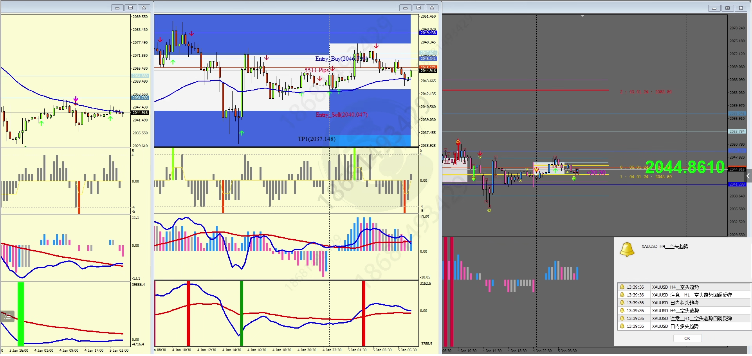The image size is (752, 356).
Task: Close the right chart window
Action: click(x=741, y=8)
